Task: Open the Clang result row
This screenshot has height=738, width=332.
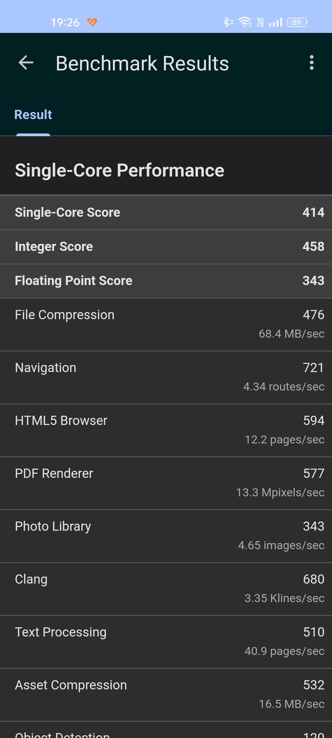Action: tap(166, 589)
